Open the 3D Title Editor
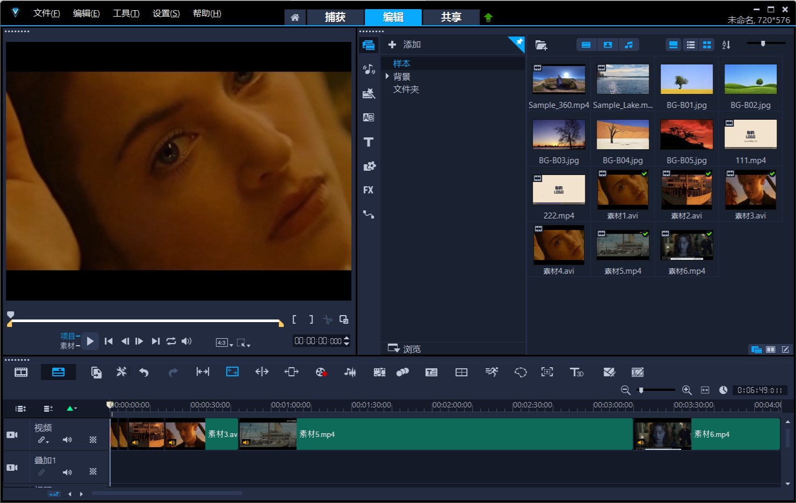This screenshot has height=503, width=796. click(x=576, y=372)
